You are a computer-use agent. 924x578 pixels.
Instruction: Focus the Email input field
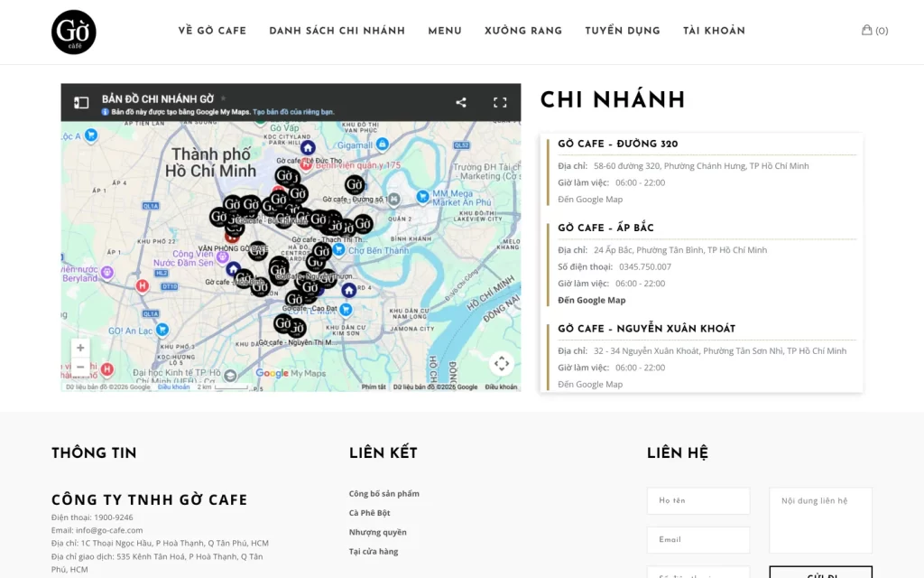698,540
